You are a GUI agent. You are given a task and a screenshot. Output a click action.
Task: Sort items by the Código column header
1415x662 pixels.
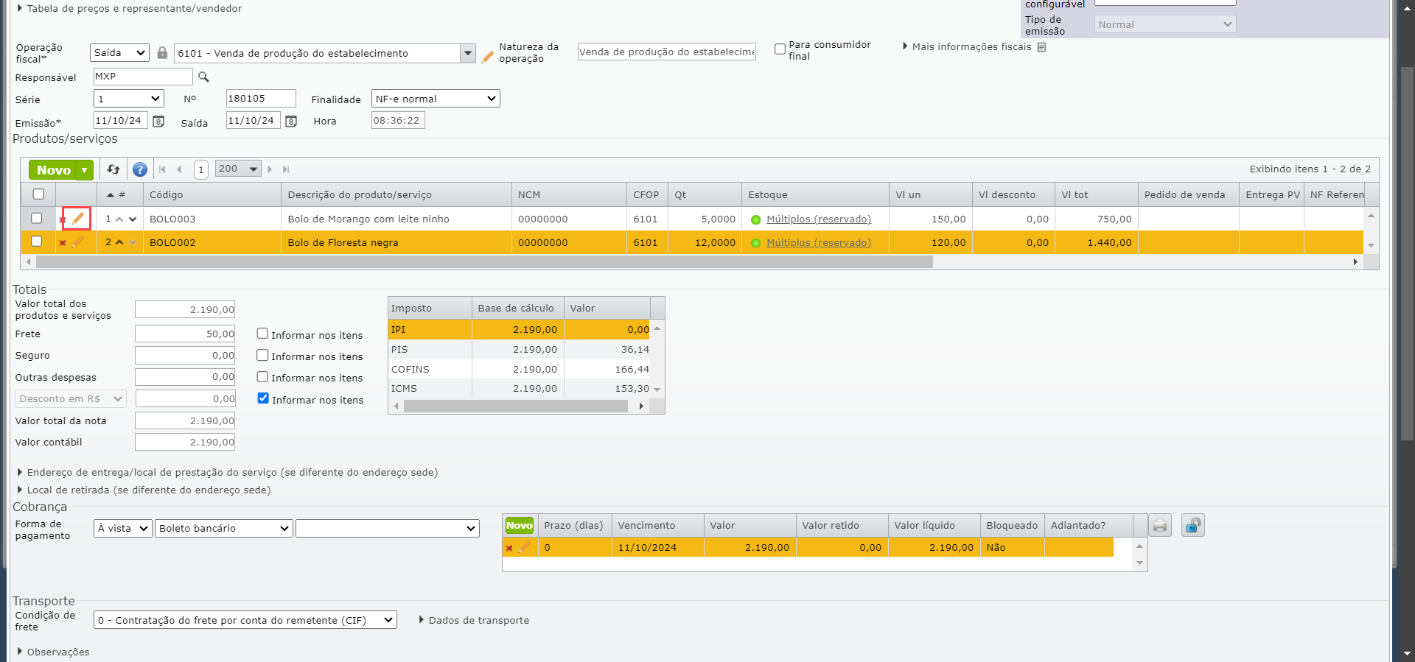tap(212, 195)
